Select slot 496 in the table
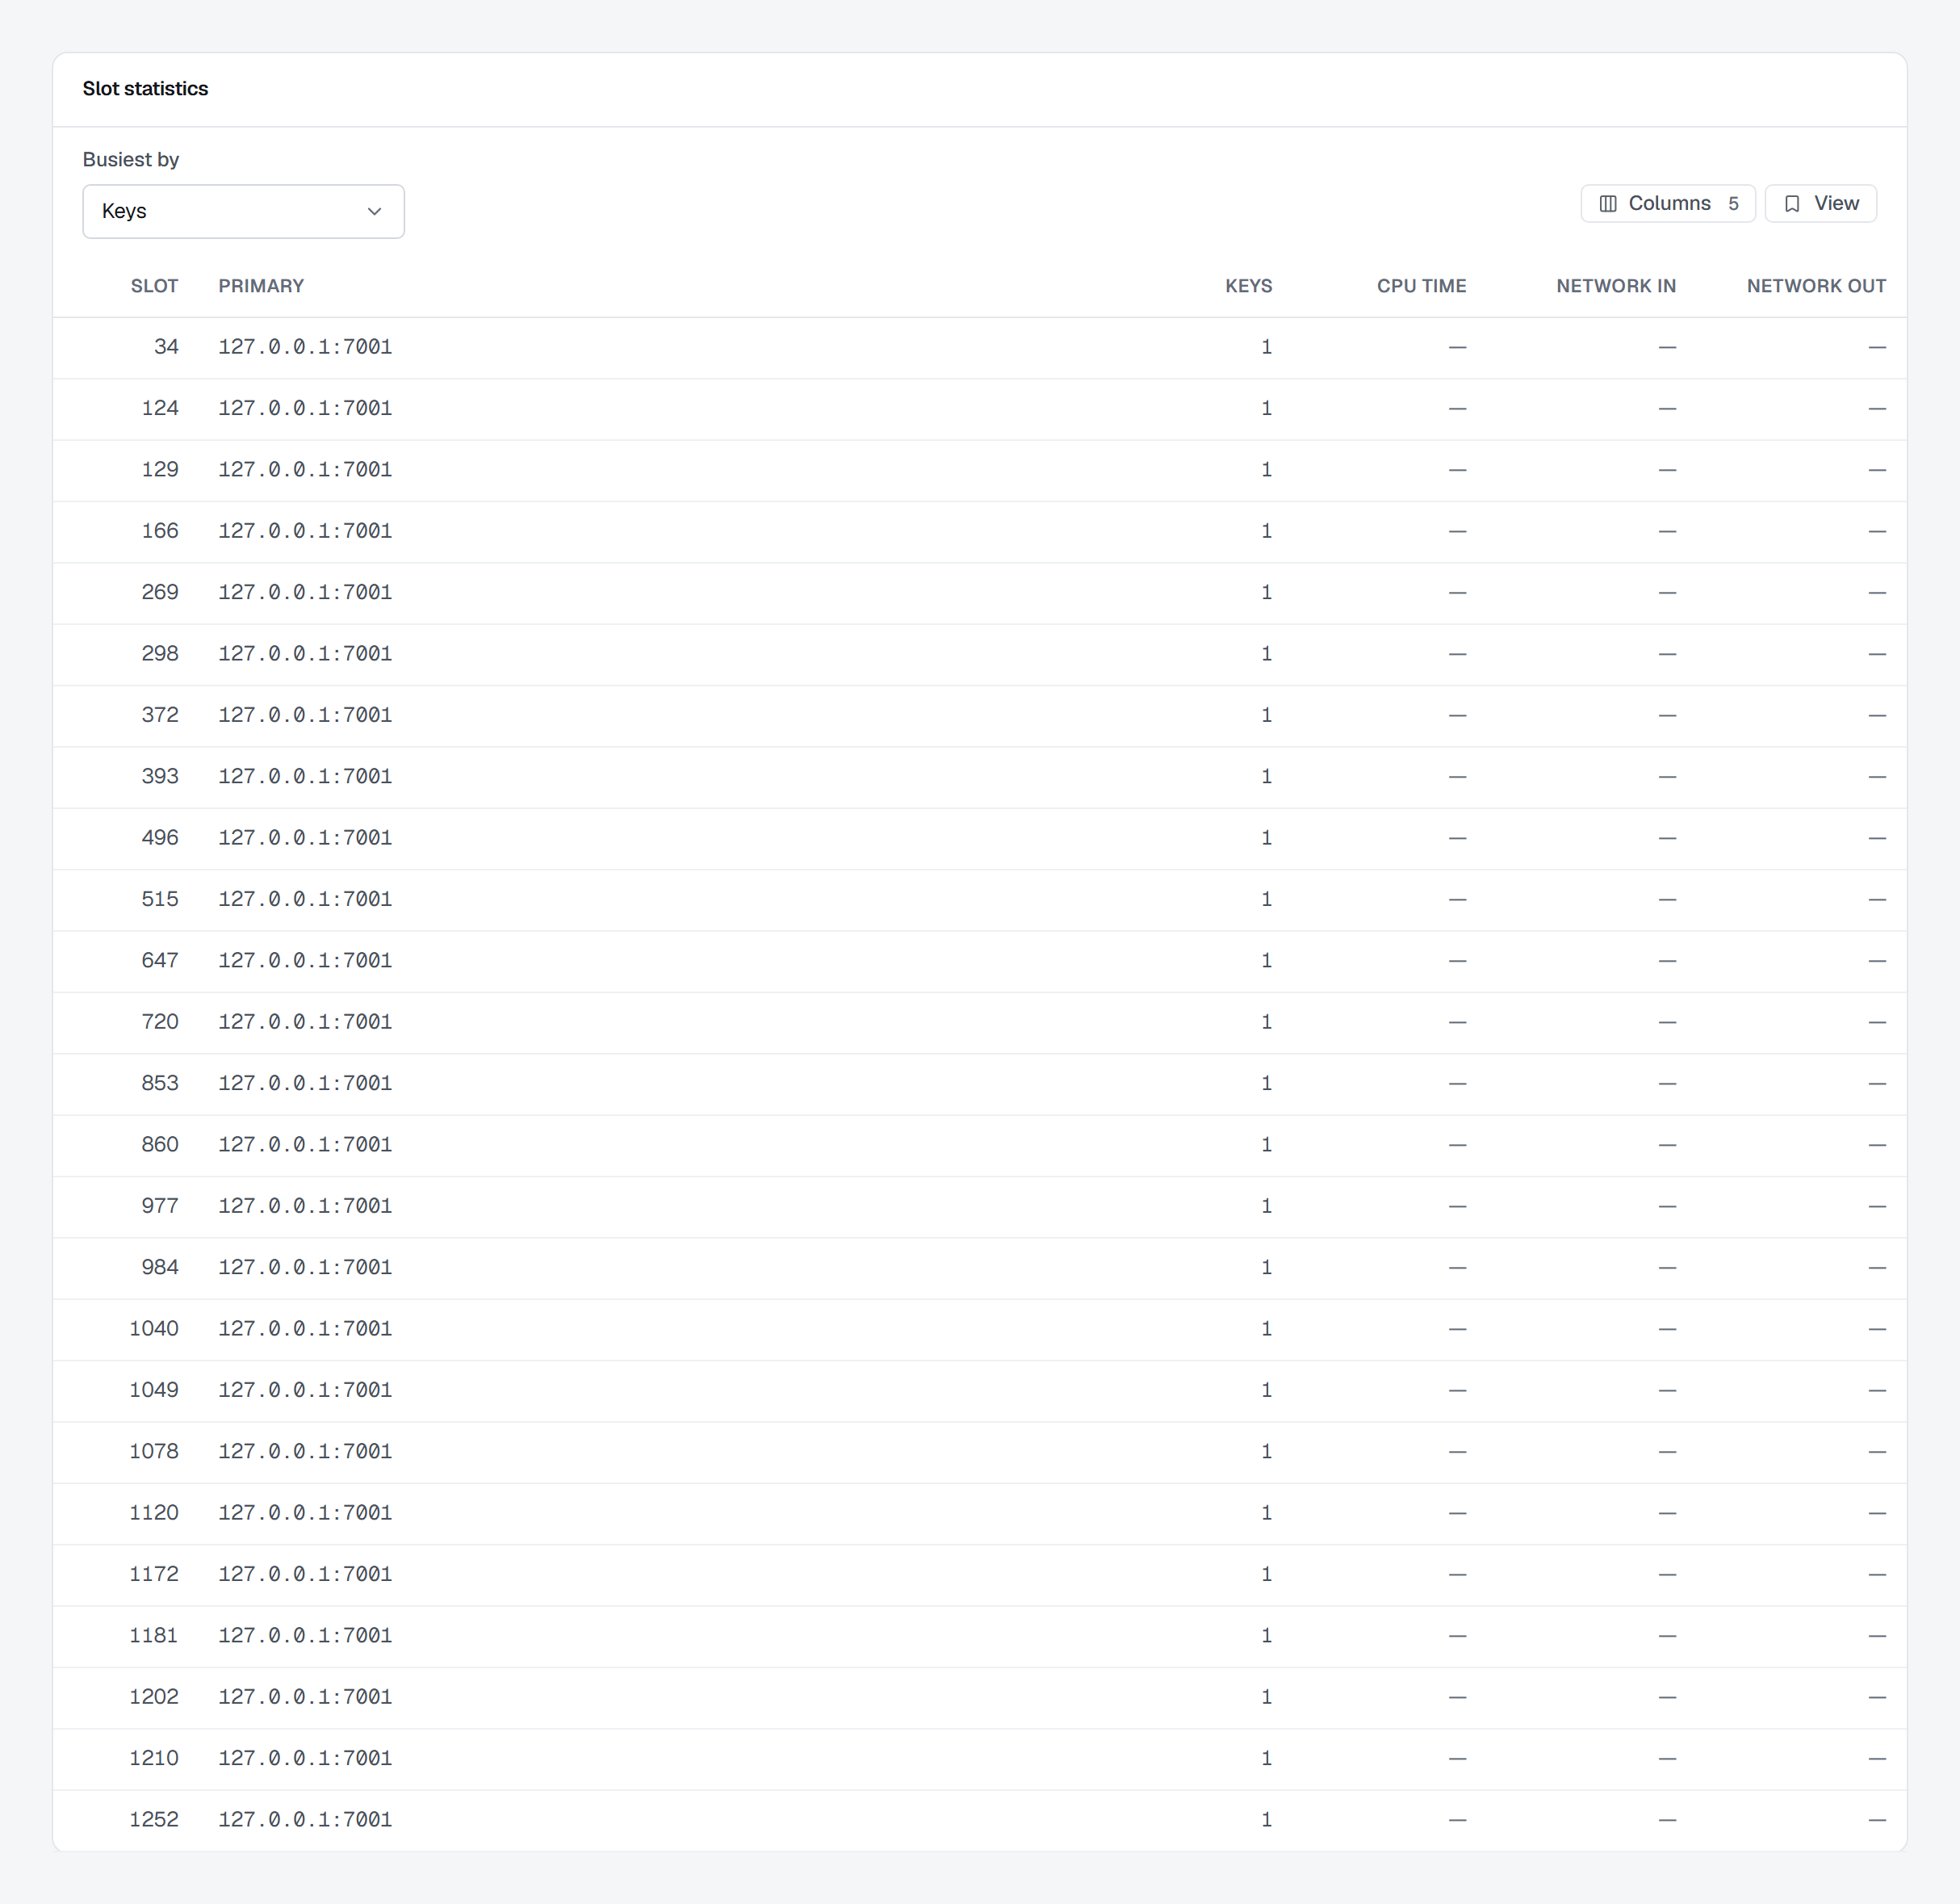The height and width of the screenshot is (1904, 1960). (979, 838)
